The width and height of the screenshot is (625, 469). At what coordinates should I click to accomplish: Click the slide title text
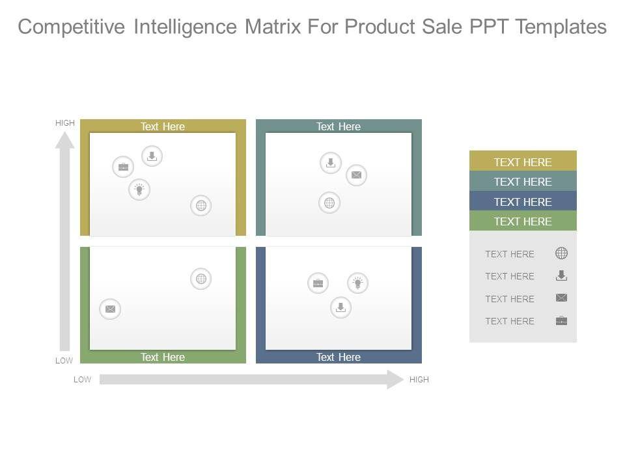[312, 27]
